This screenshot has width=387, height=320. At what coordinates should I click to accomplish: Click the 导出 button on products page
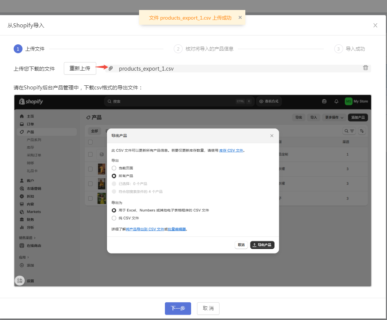pos(298,117)
